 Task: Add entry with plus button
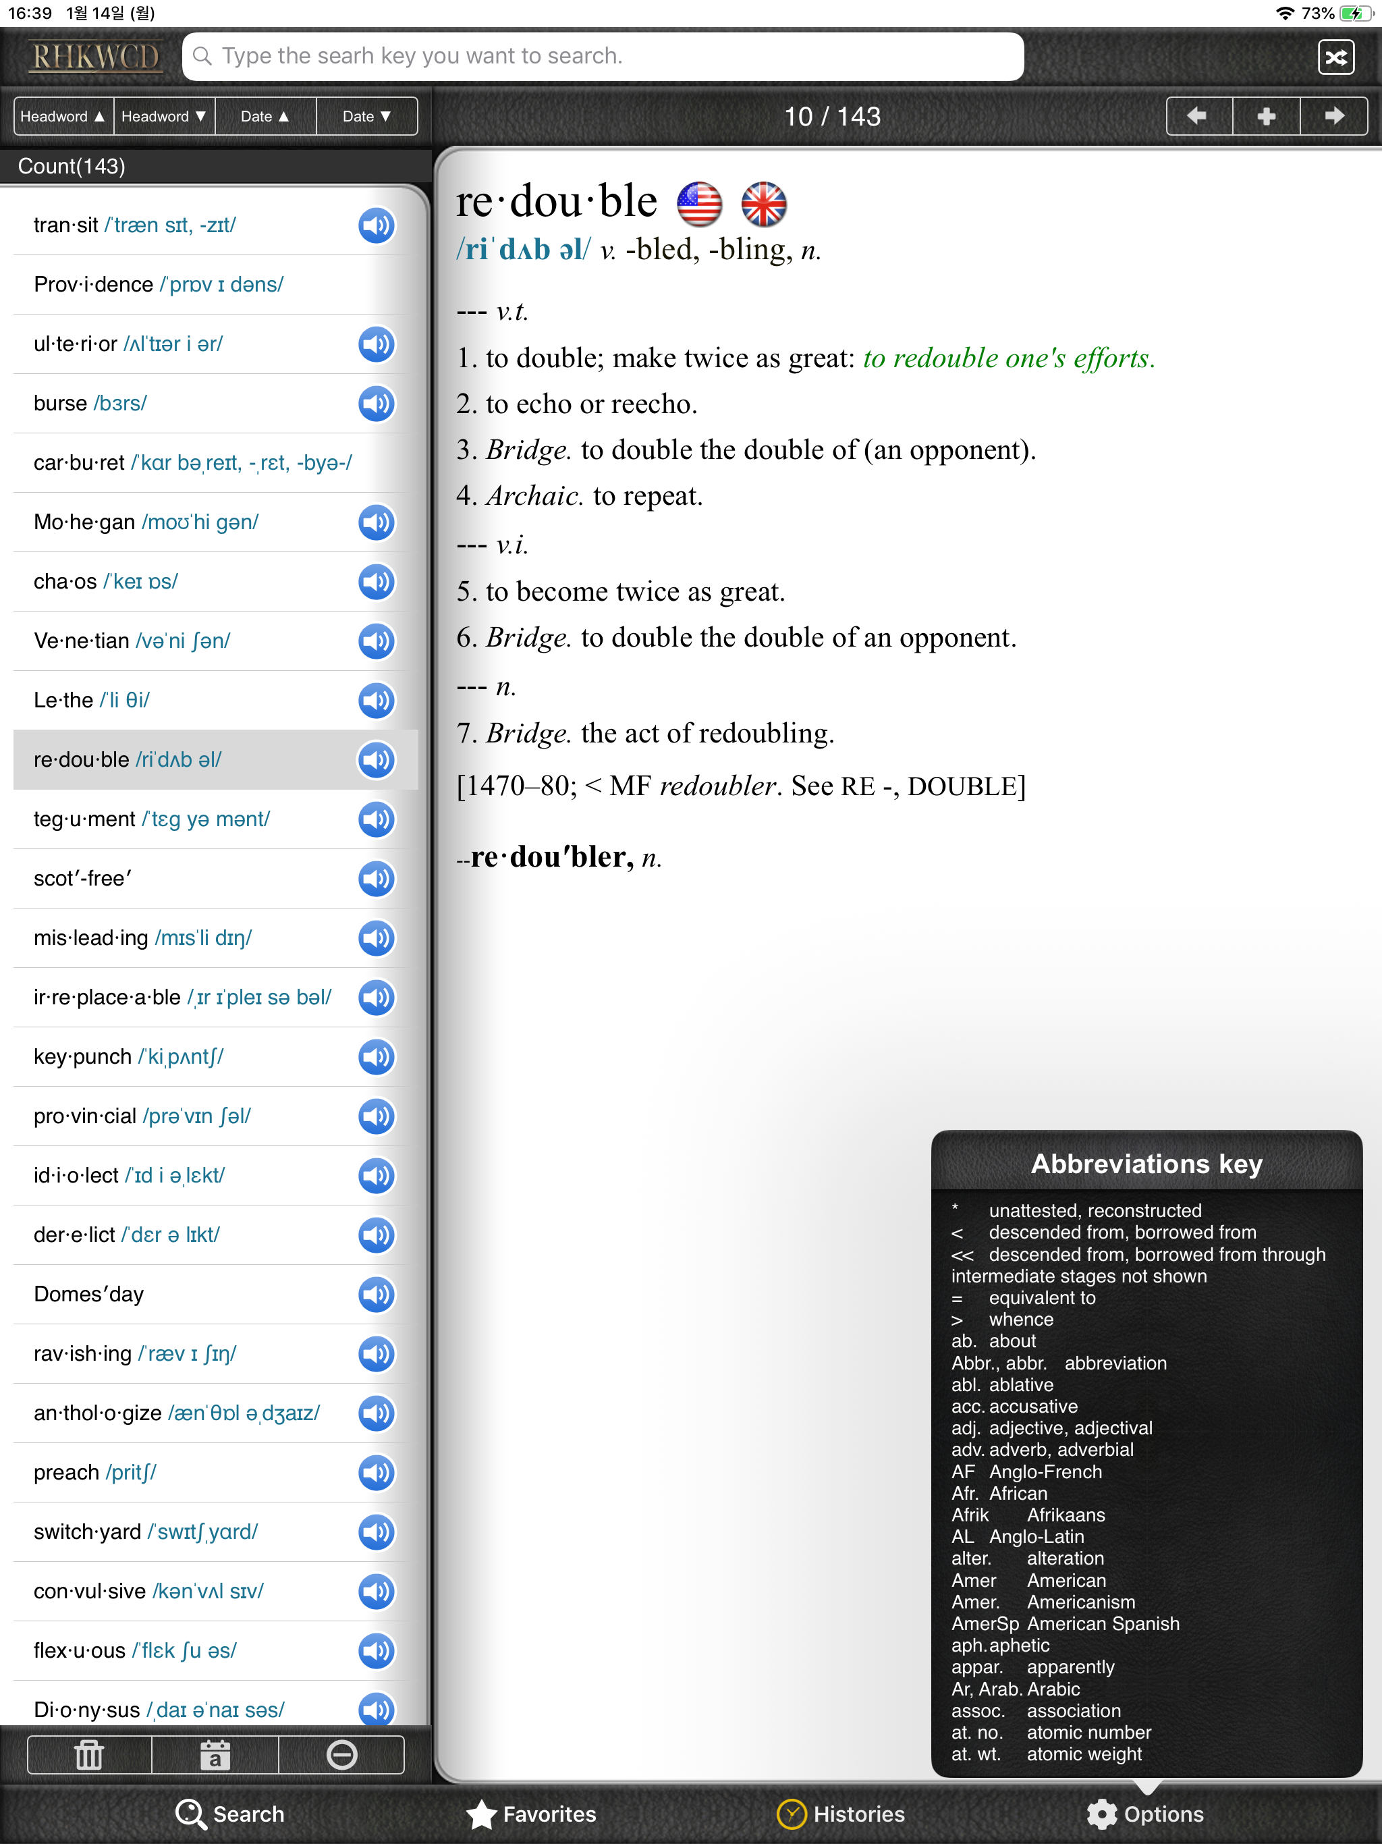coord(1266,116)
